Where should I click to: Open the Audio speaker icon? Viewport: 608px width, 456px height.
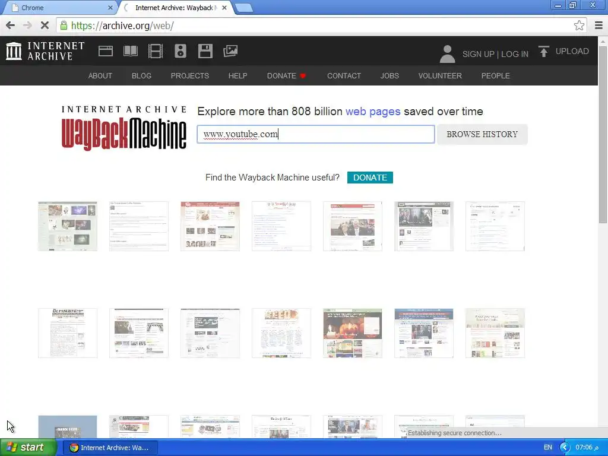click(x=180, y=51)
